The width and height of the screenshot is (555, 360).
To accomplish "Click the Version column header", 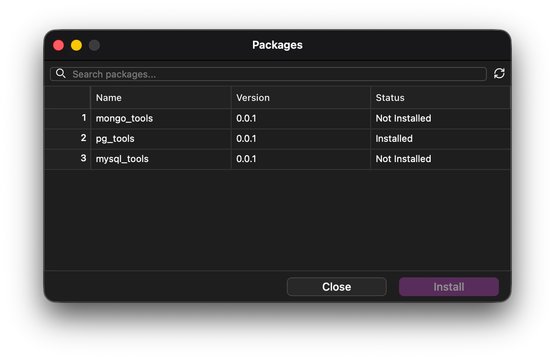I will (253, 97).
